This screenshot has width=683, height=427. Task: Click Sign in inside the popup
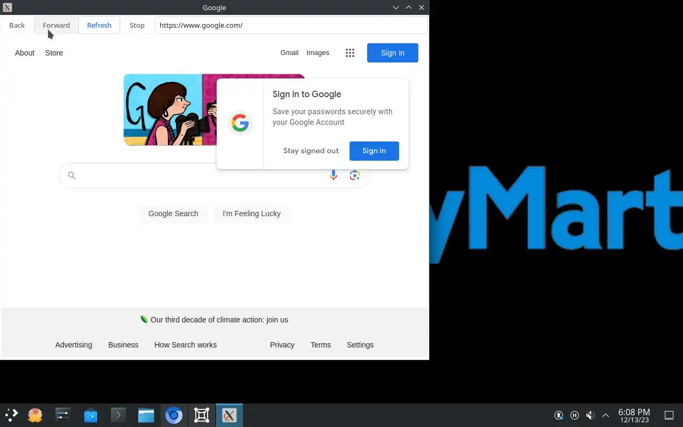point(374,151)
